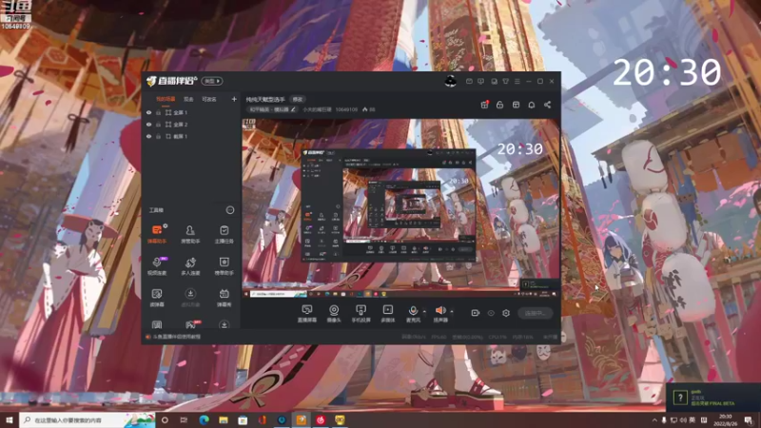761x428 pixels.
Task: Open the 多人连麦 tool icon
Action: [190, 266]
